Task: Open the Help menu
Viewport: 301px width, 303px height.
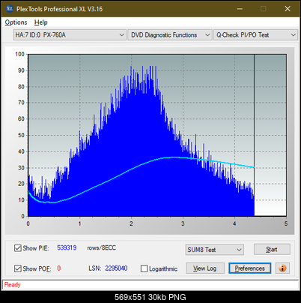Action: pyautogui.click(x=41, y=22)
